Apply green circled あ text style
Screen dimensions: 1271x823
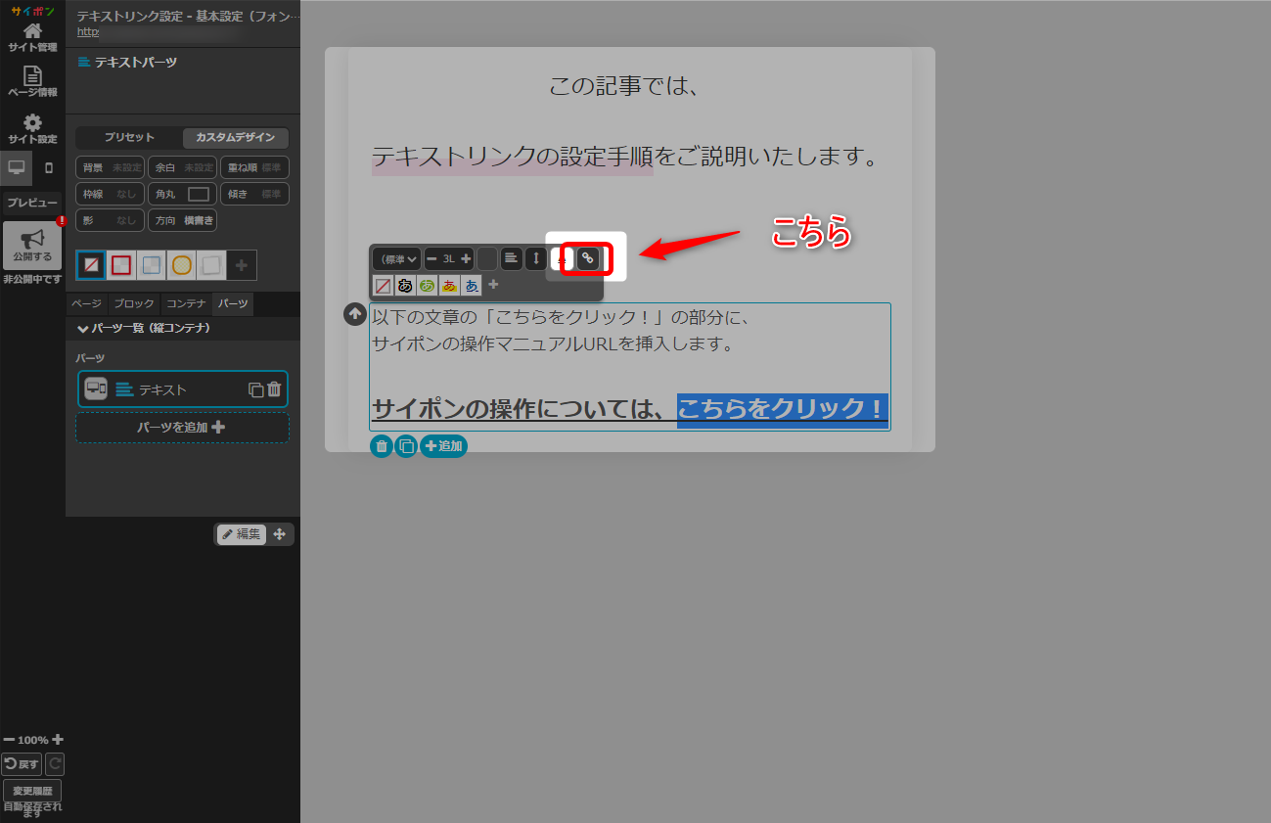[427, 286]
